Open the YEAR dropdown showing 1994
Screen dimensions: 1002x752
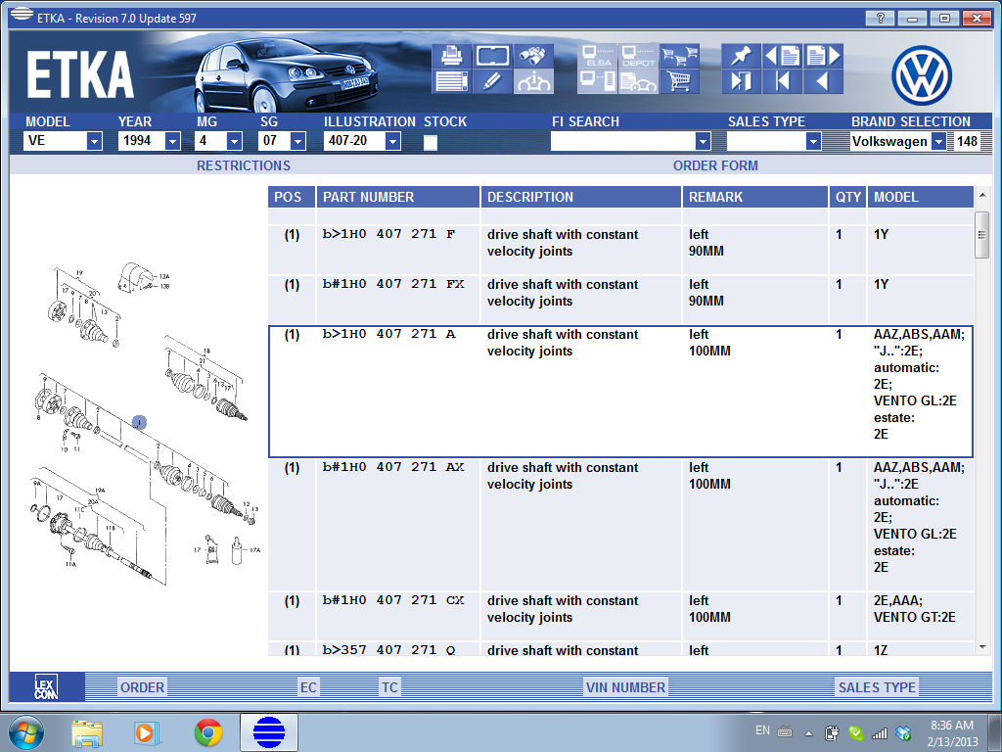[172, 142]
